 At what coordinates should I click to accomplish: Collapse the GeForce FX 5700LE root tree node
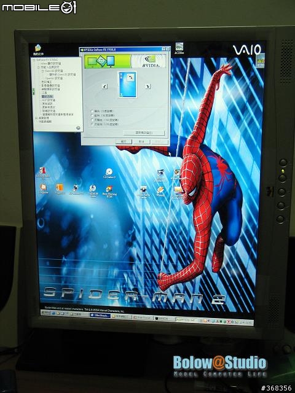pos(35,60)
